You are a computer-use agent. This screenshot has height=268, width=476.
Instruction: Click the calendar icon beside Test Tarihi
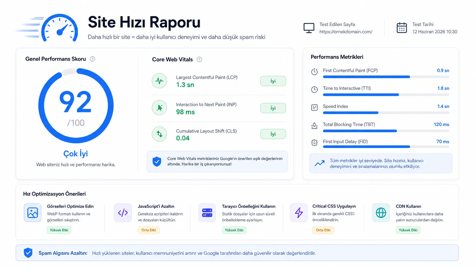click(402, 28)
